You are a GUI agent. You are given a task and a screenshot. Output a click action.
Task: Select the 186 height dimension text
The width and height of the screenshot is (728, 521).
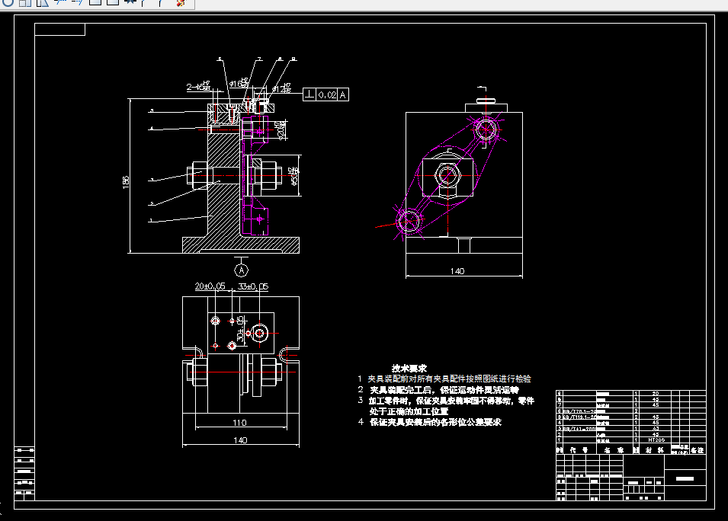click(x=126, y=181)
